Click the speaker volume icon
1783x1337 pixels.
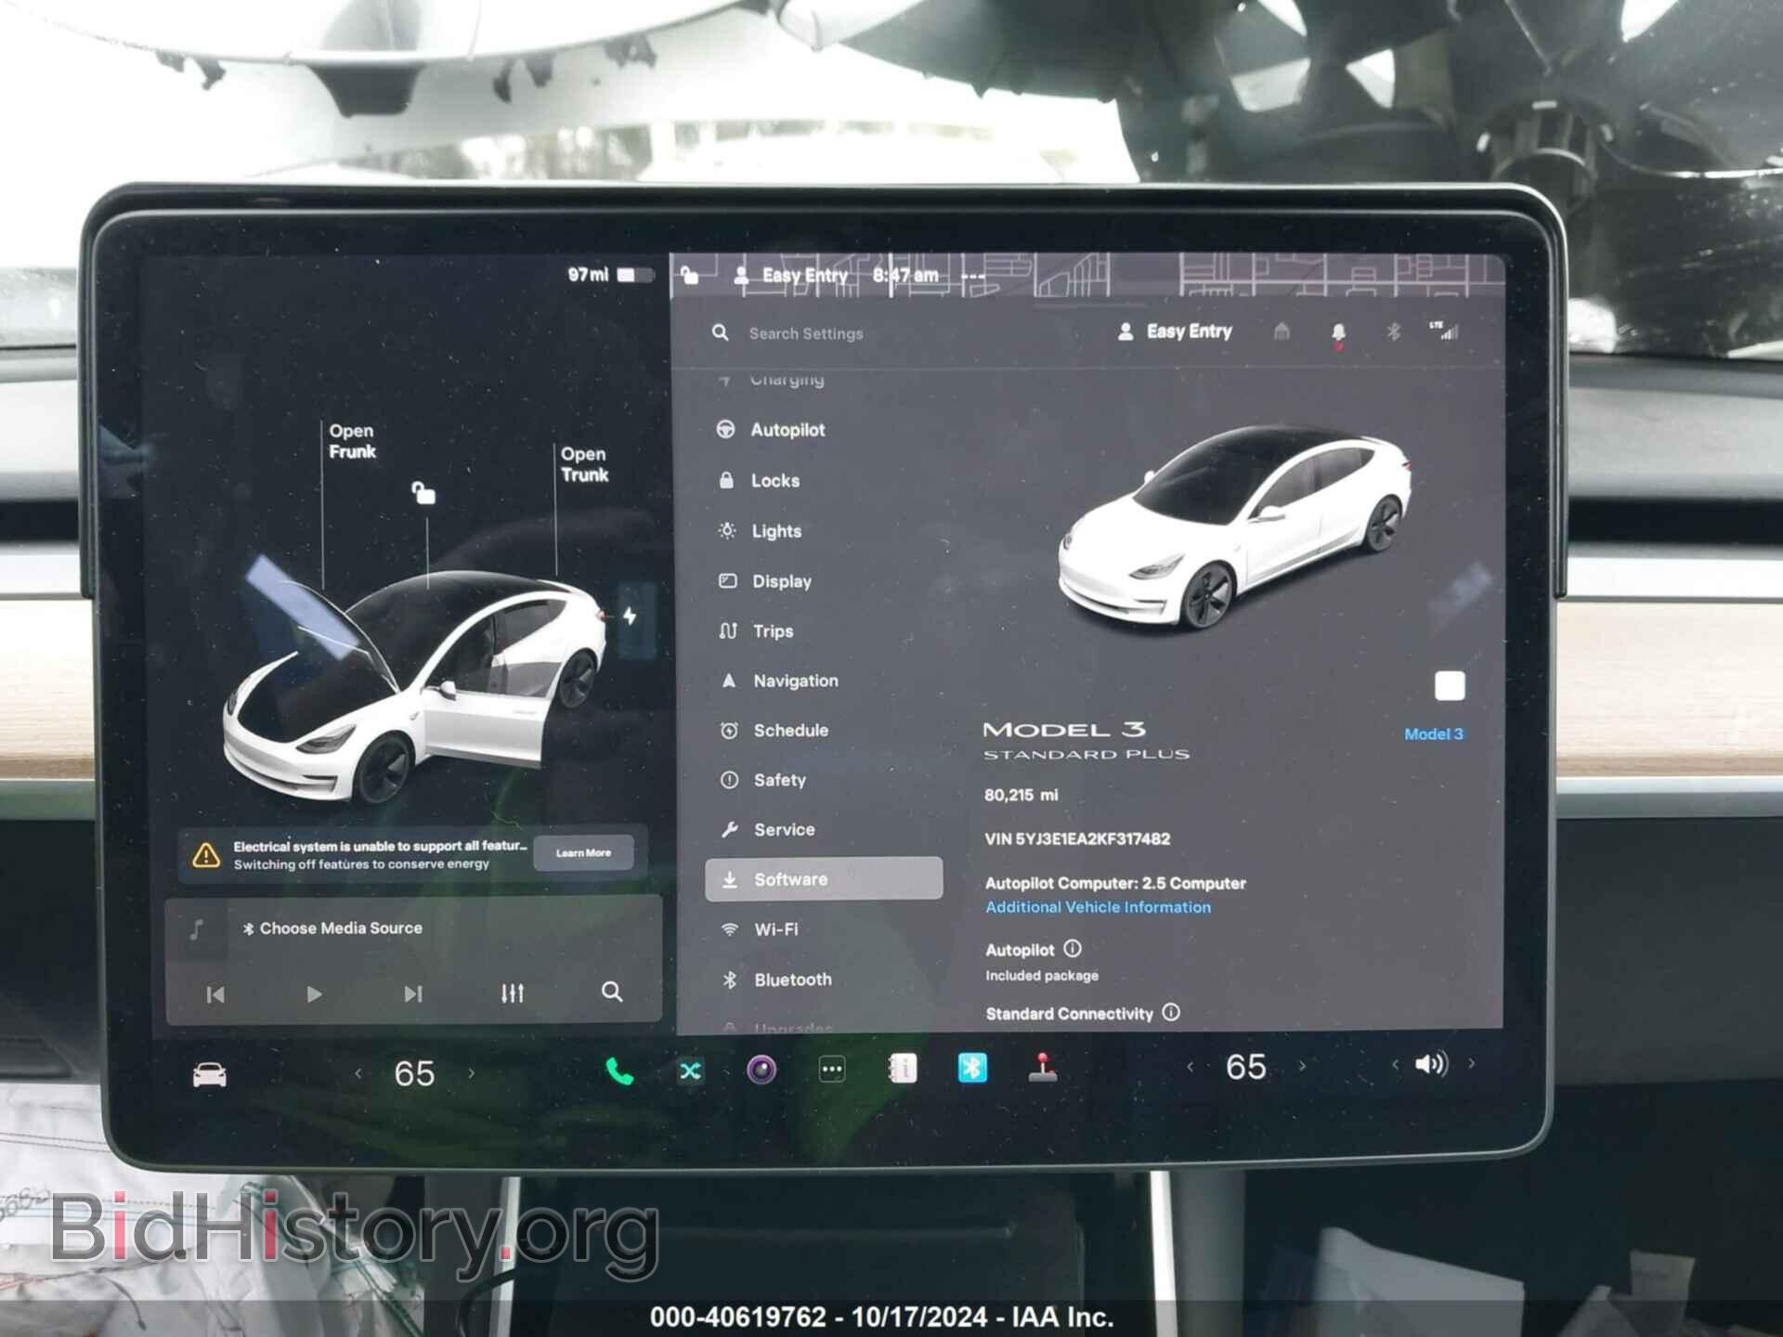pyautogui.click(x=1431, y=1064)
